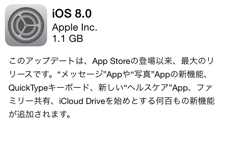
Task: Select the phrase 何百もの
Action: (173, 101)
